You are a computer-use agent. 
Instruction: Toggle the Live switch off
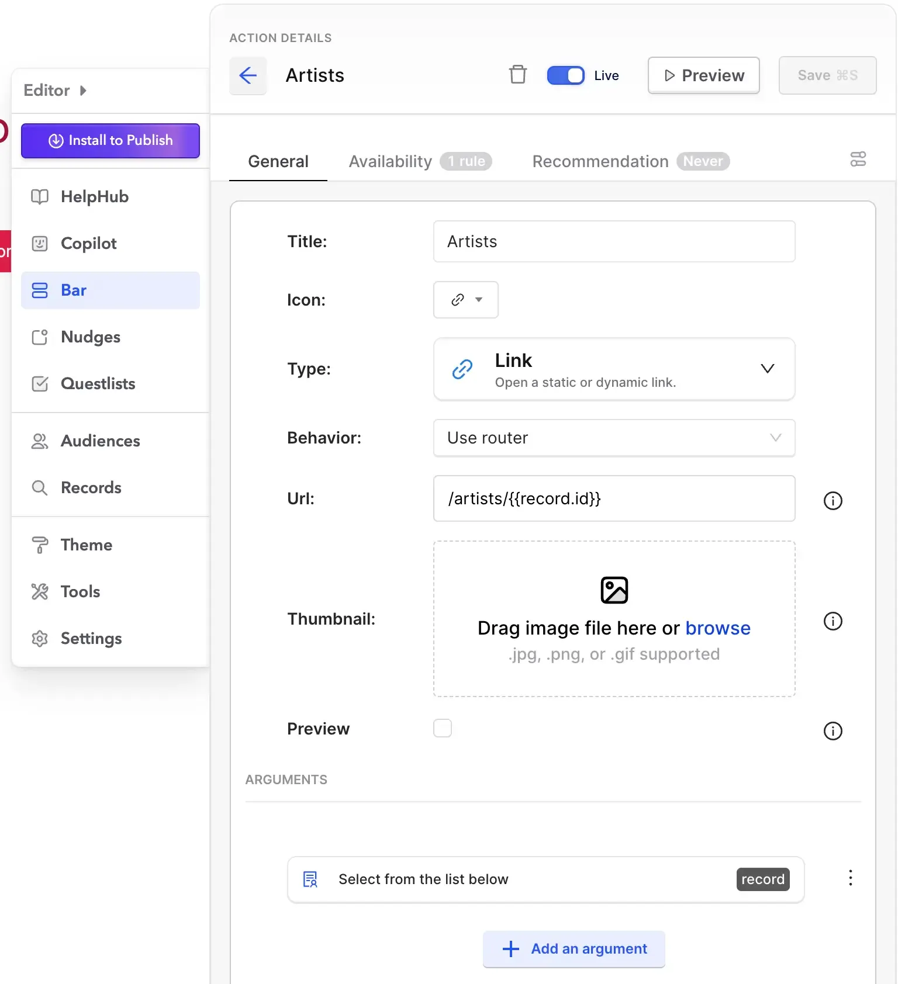click(565, 75)
